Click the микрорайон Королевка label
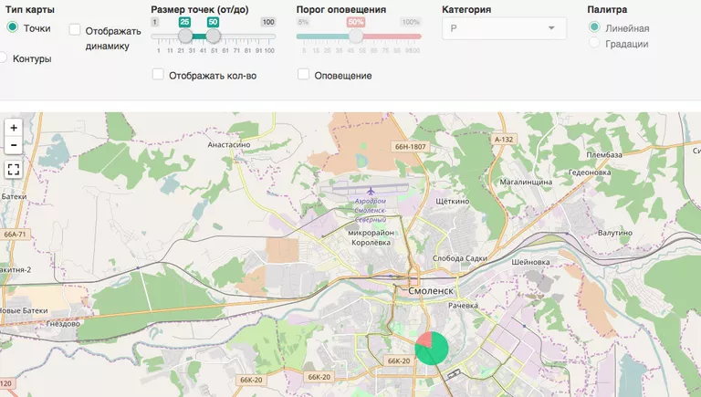 coord(371,238)
